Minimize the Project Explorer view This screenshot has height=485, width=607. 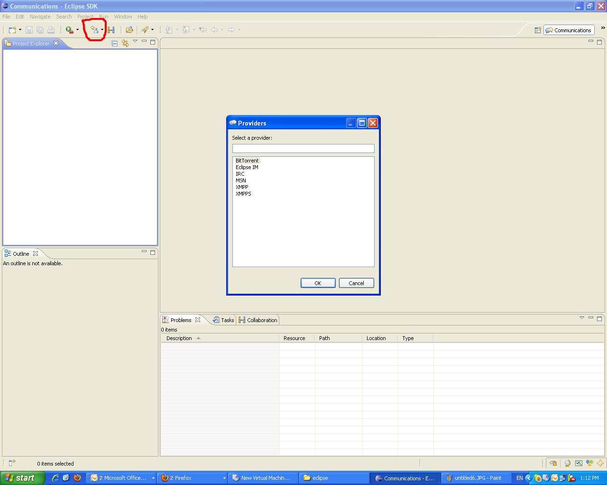[x=144, y=42]
